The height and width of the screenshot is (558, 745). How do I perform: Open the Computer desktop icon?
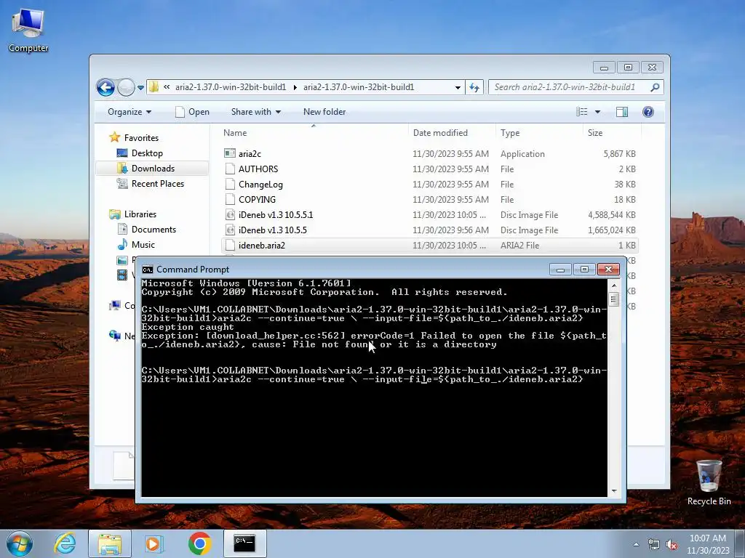pyautogui.click(x=28, y=31)
